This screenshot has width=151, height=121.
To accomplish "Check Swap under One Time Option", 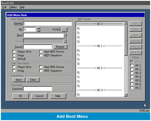I will point(14,71).
